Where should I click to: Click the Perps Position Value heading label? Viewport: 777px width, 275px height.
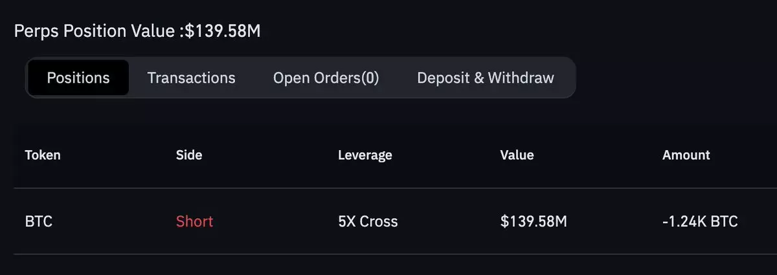pos(97,31)
